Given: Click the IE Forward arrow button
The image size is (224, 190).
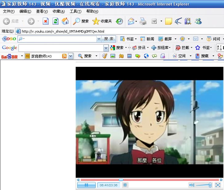Looking at the screenshot, I should tap(31, 21).
